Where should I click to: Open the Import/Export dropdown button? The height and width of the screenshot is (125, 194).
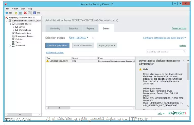(107, 45)
